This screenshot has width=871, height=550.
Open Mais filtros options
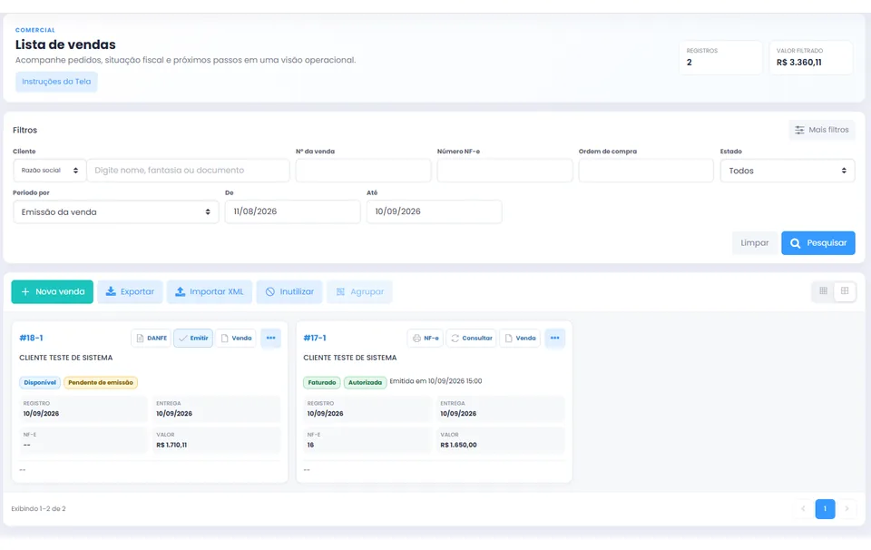click(x=822, y=130)
